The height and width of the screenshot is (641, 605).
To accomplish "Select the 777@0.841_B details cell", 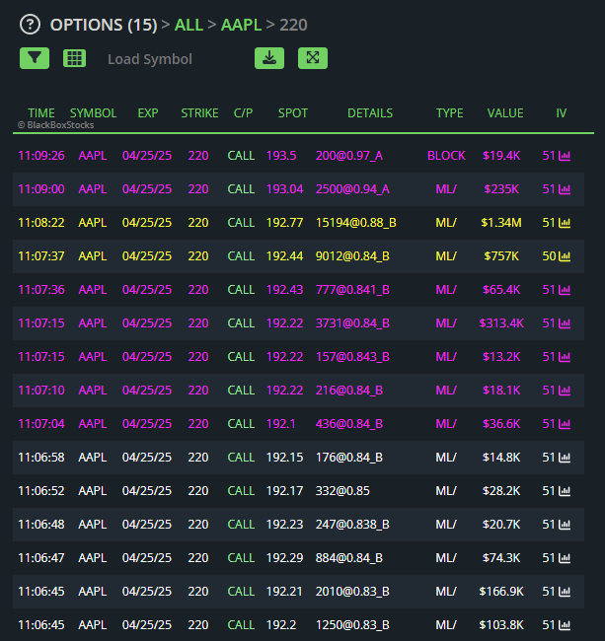I will coord(352,290).
